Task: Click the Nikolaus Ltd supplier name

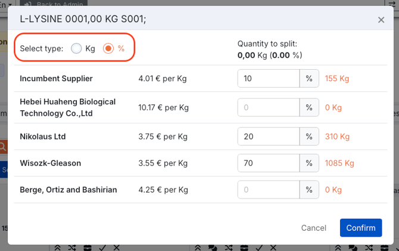Action: pos(42,137)
